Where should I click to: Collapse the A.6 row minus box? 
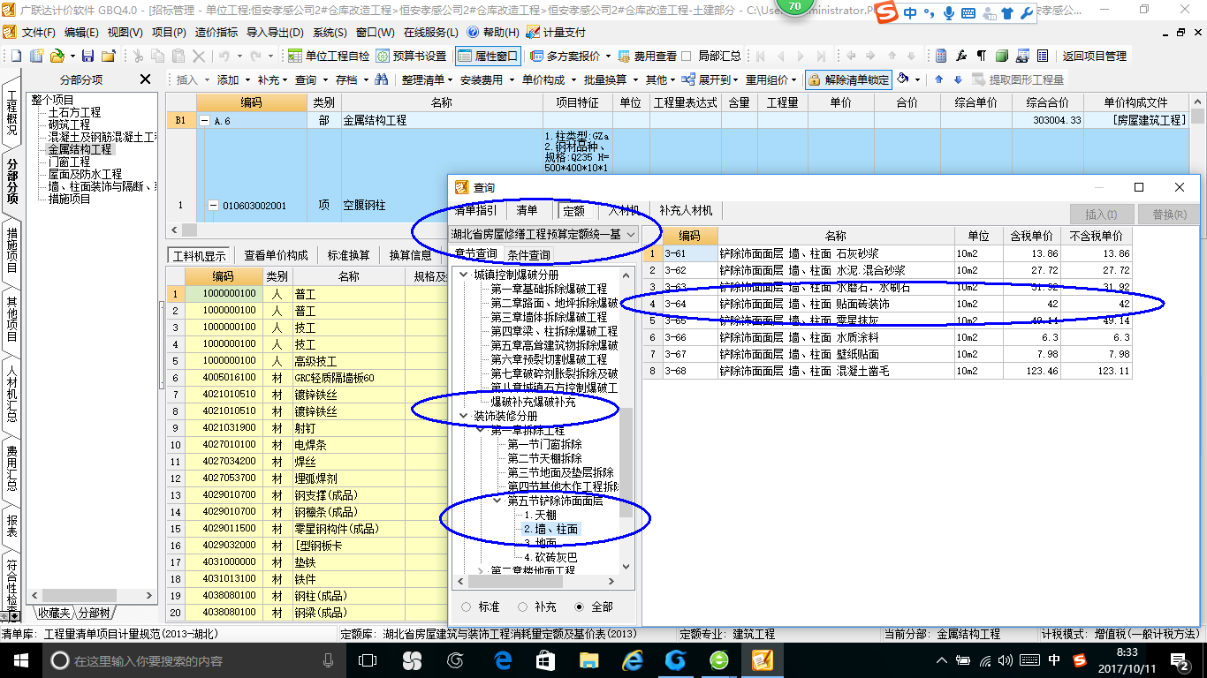[x=204, y=120]
